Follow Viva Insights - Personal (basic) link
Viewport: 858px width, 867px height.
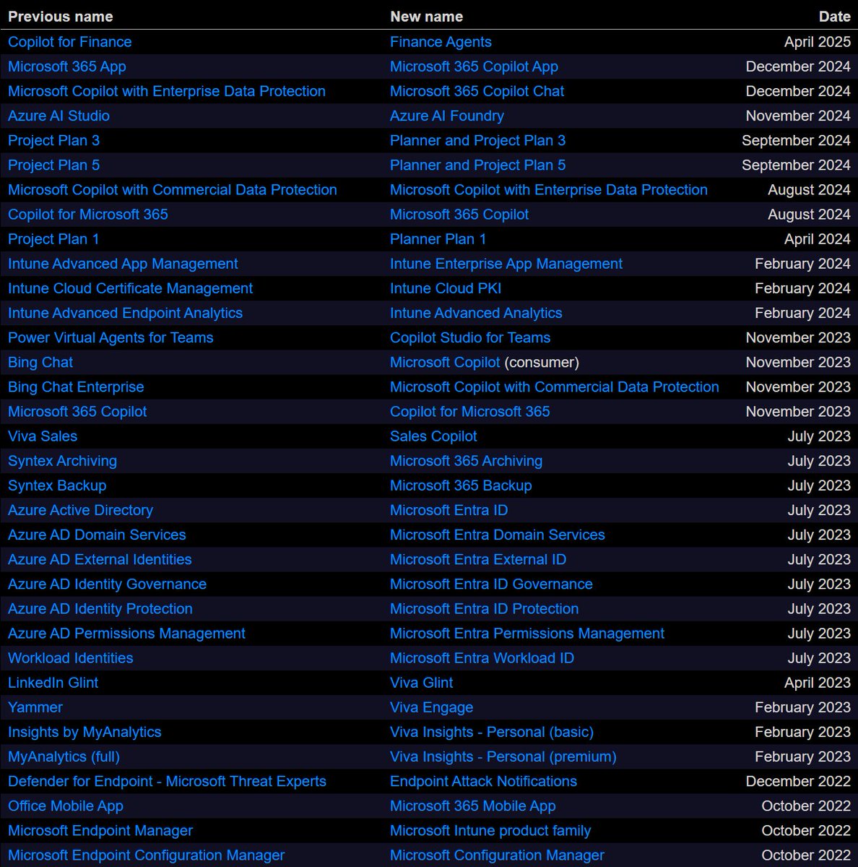click(x=492, y=731)
